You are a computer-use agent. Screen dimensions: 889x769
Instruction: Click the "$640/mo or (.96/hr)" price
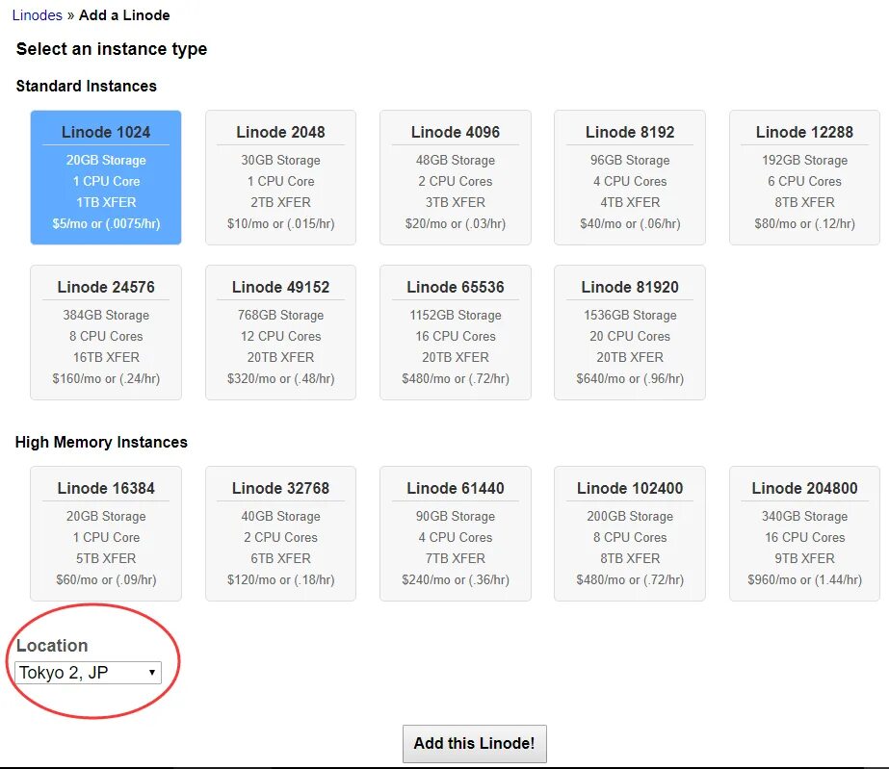click(630, 378)
